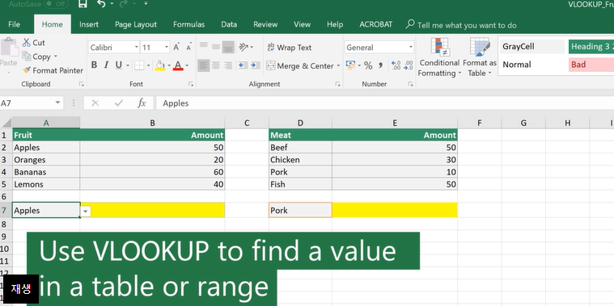Open Conditional Formatting menu

(439, 57)
